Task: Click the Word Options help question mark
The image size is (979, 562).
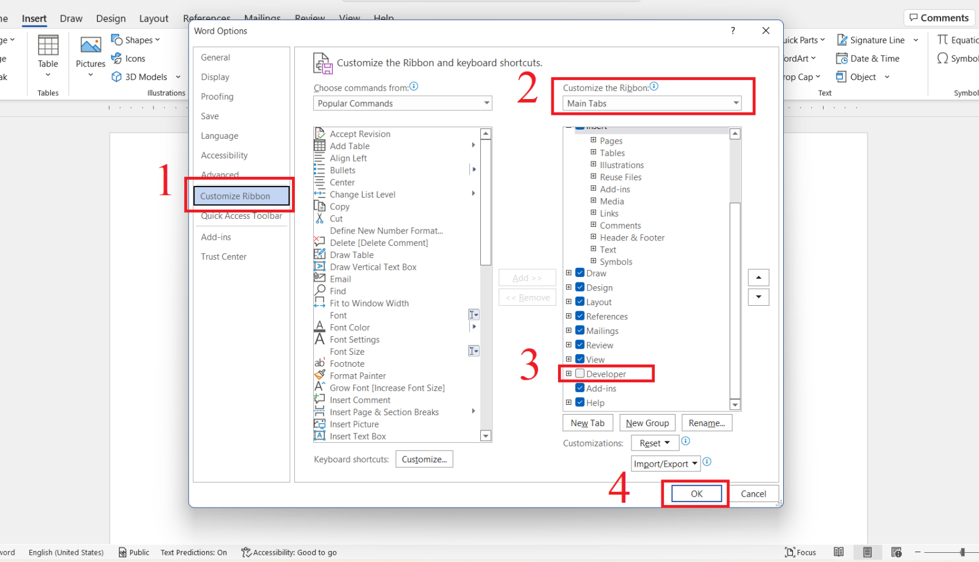Action: click(x=732, y=31)
